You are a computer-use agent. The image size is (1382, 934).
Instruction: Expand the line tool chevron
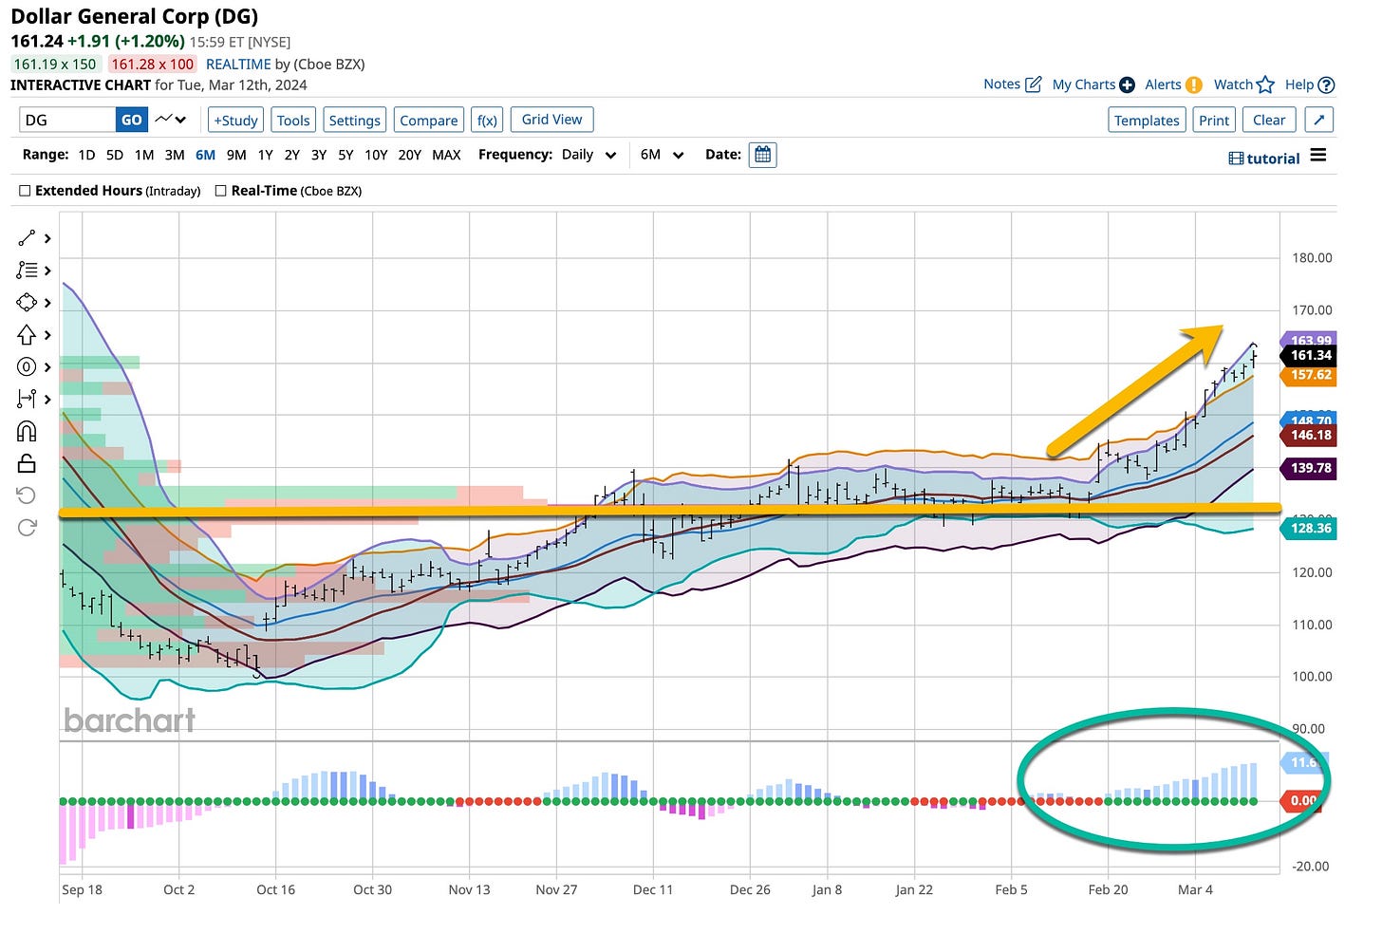click(47, 238)
